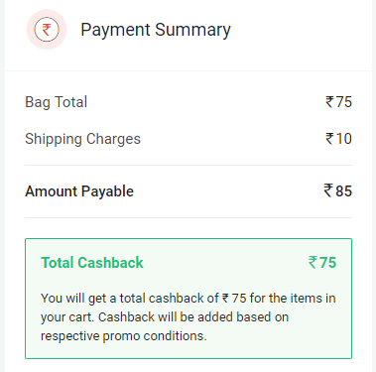Click the Bag Total label
Screen dimensions: 376x372
pyautogui.click(x=57, y=102)
